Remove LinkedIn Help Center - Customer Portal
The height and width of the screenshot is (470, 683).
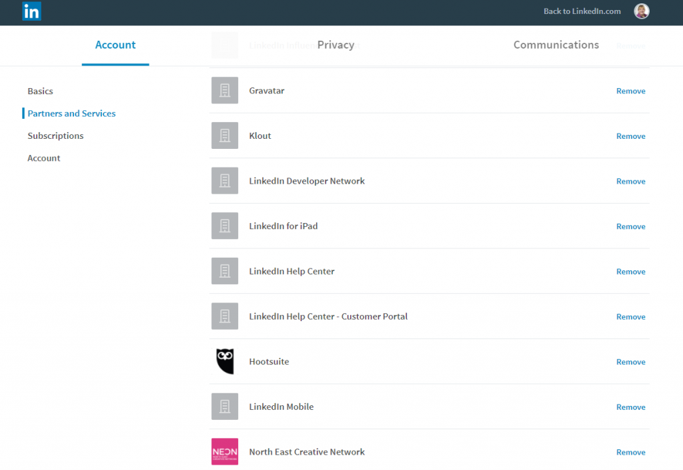(x=631, y=317)
